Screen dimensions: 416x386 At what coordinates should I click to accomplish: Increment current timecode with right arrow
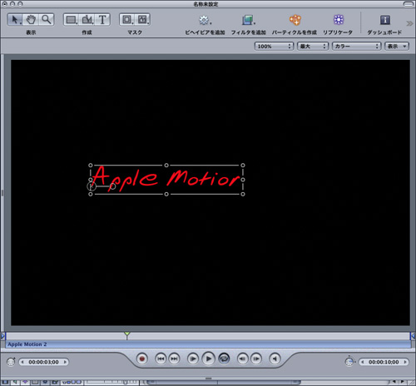point(65,362)
